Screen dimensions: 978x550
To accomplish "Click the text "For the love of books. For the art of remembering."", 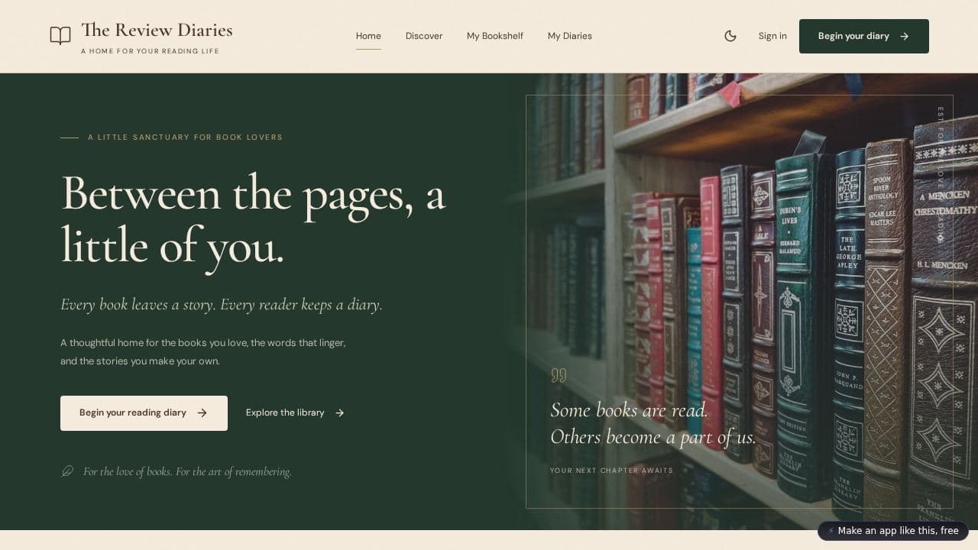I will point(187,472).
